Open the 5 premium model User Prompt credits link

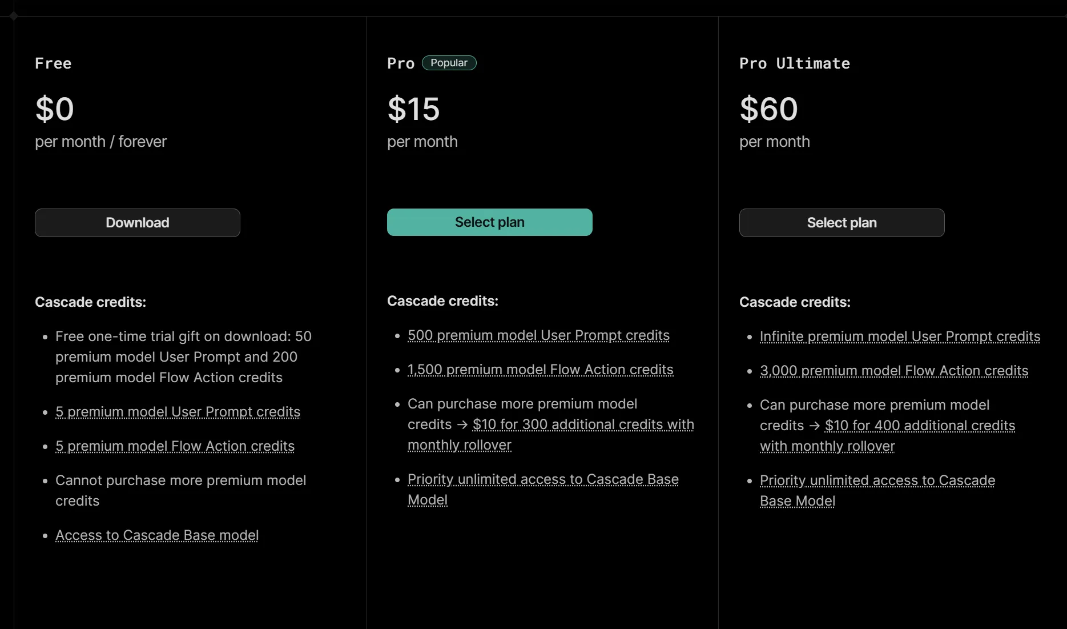(178, 412)
